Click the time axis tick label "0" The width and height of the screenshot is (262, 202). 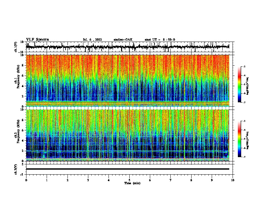click(x=26, y=180)
